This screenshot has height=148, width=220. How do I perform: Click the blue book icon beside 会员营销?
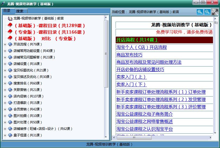(x=10, y=109)
